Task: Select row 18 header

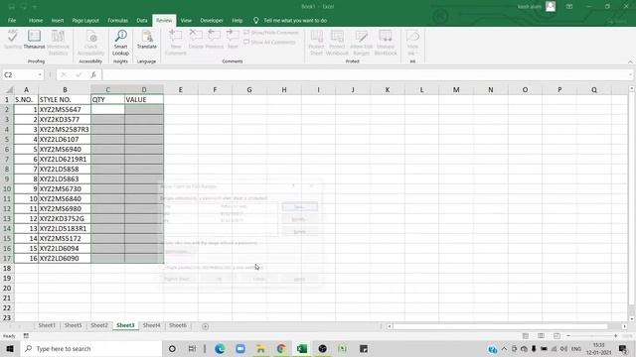Action: [7, 269]
